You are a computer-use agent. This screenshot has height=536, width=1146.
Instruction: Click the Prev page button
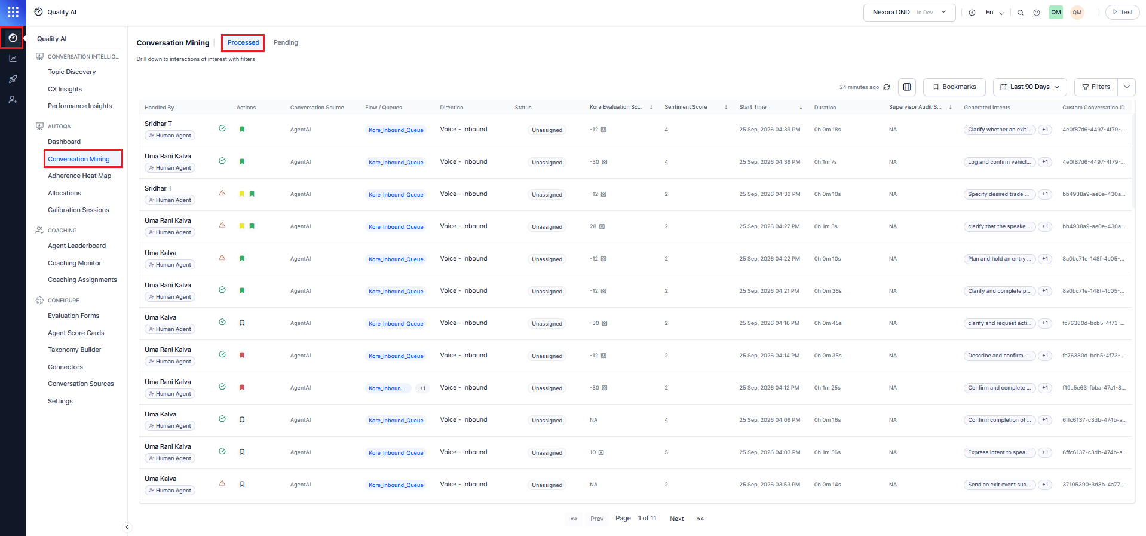click(597, 519)
